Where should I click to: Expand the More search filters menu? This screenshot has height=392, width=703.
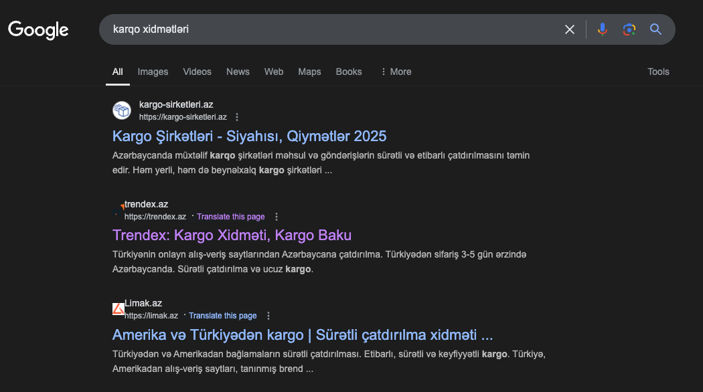click(396, 72)
